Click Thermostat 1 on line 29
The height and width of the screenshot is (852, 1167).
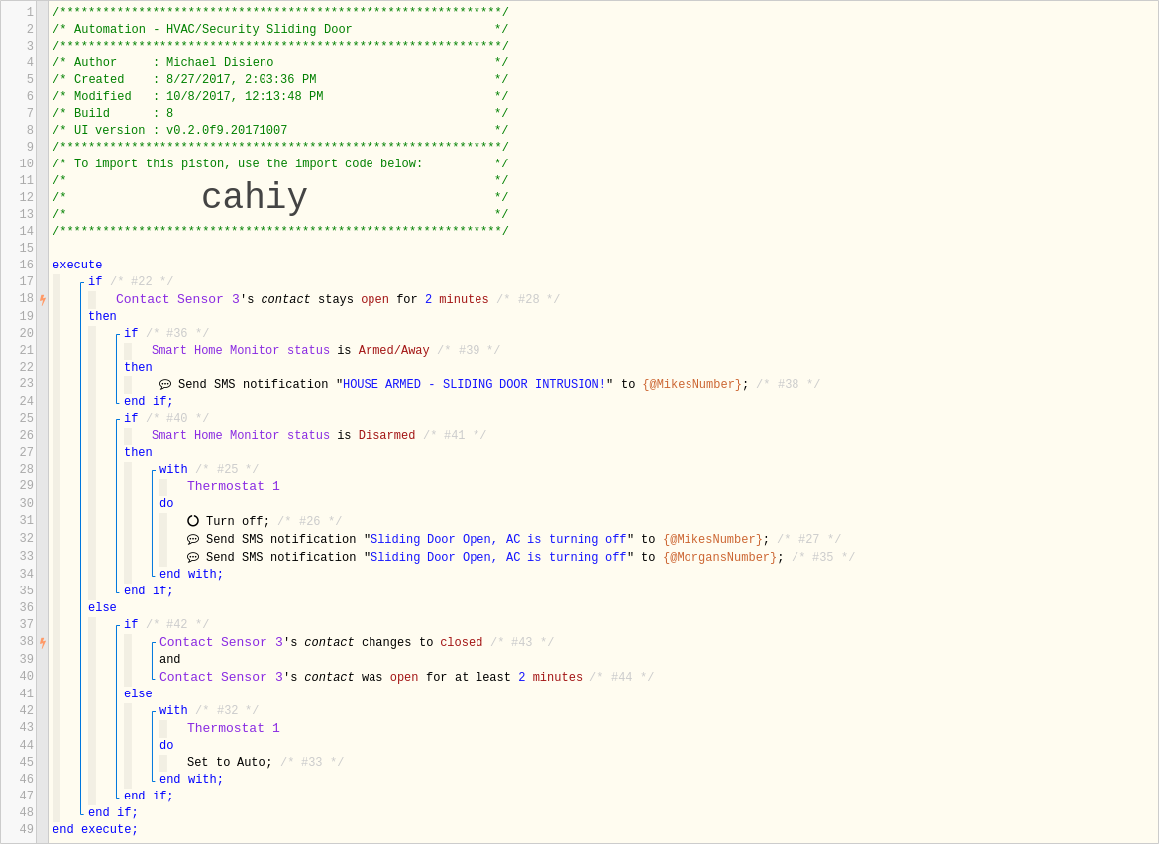[x=234, y=488]
